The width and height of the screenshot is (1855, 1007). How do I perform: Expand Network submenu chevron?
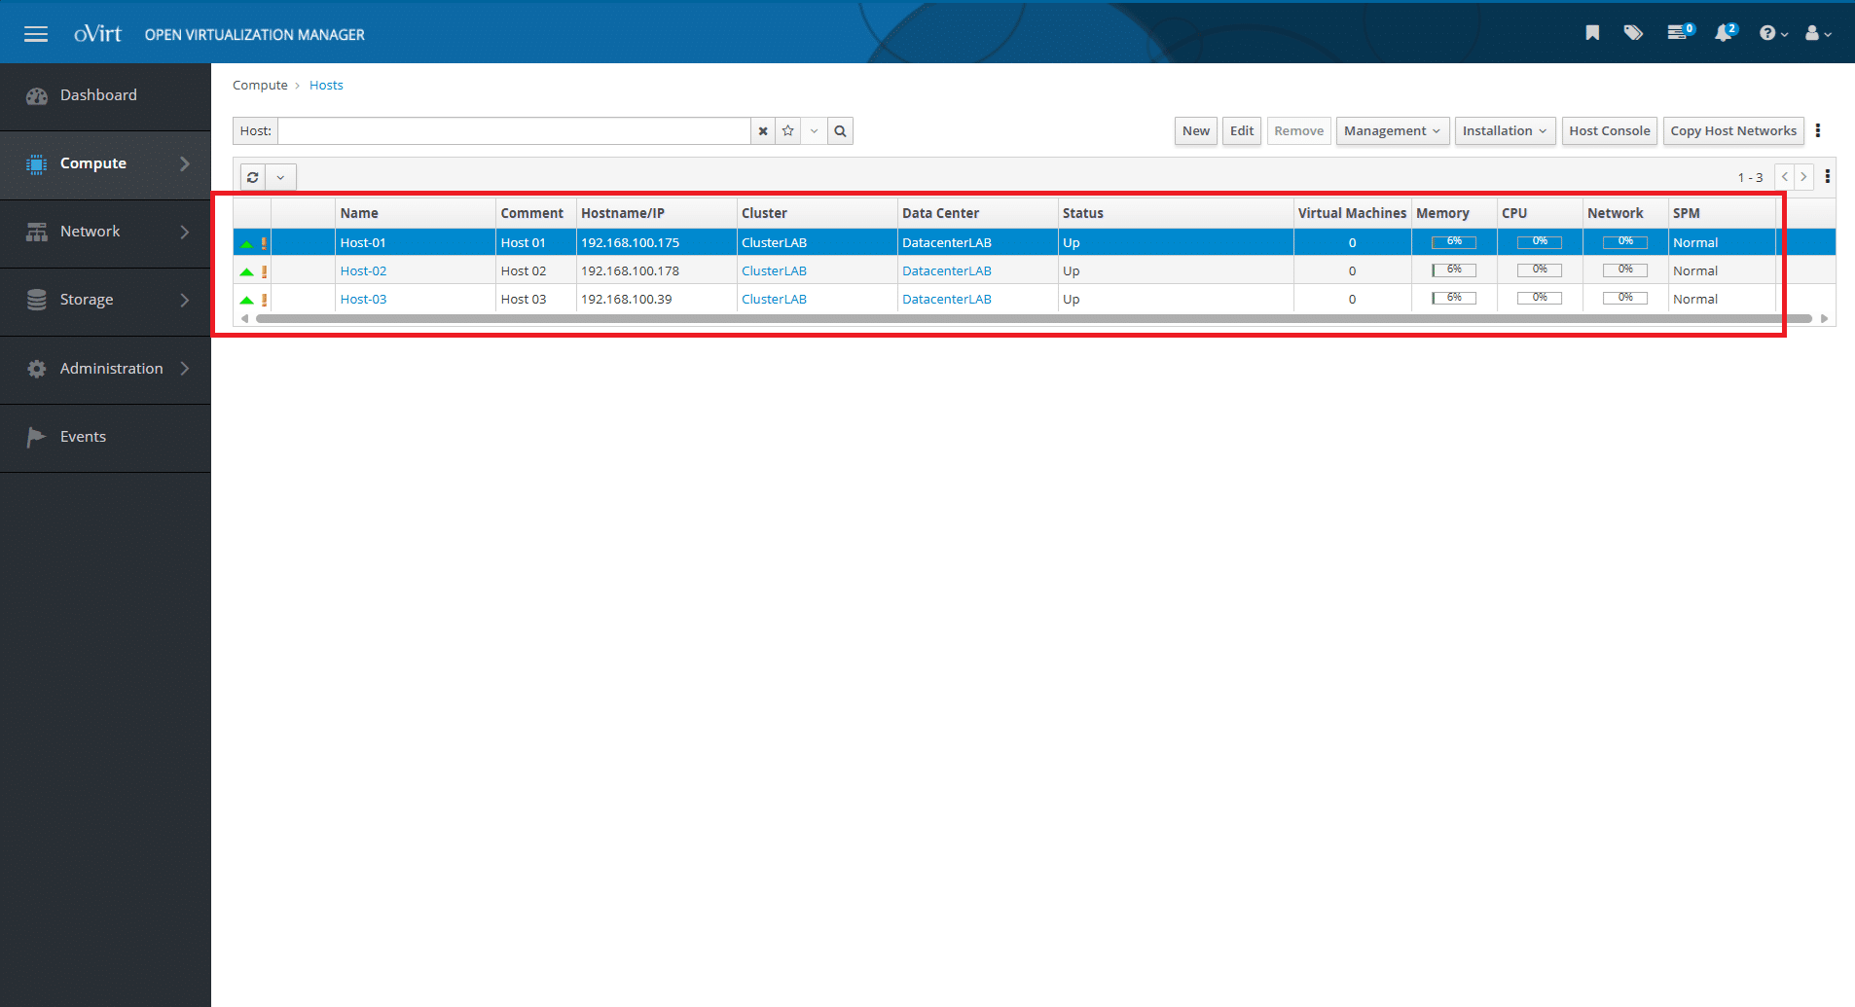pyautogui.click(x=185, y=232)
